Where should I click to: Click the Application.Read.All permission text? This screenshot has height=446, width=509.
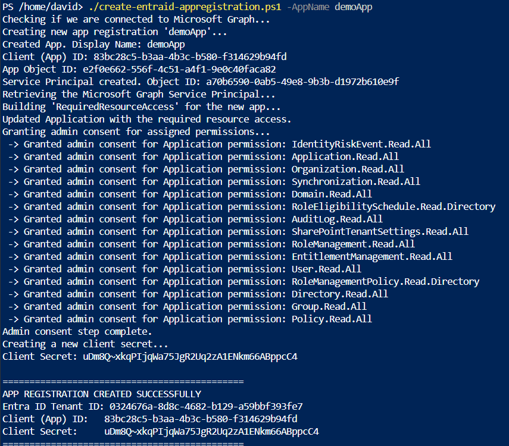(x=345, y=156)
